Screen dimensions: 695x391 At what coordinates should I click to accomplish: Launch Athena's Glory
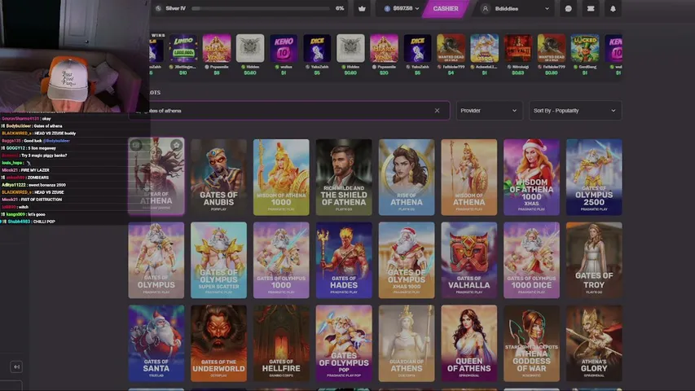click(594, 343)
